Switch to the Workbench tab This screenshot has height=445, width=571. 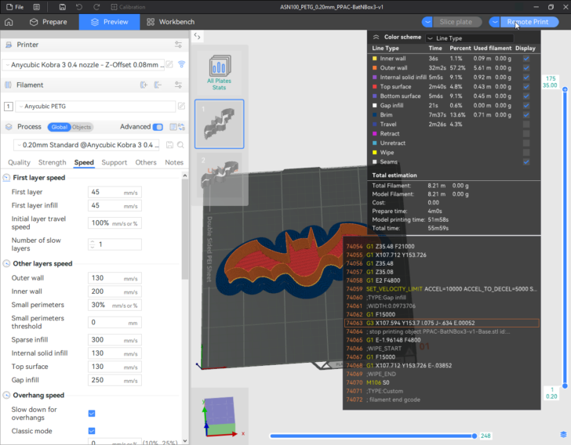pos(171,22)
